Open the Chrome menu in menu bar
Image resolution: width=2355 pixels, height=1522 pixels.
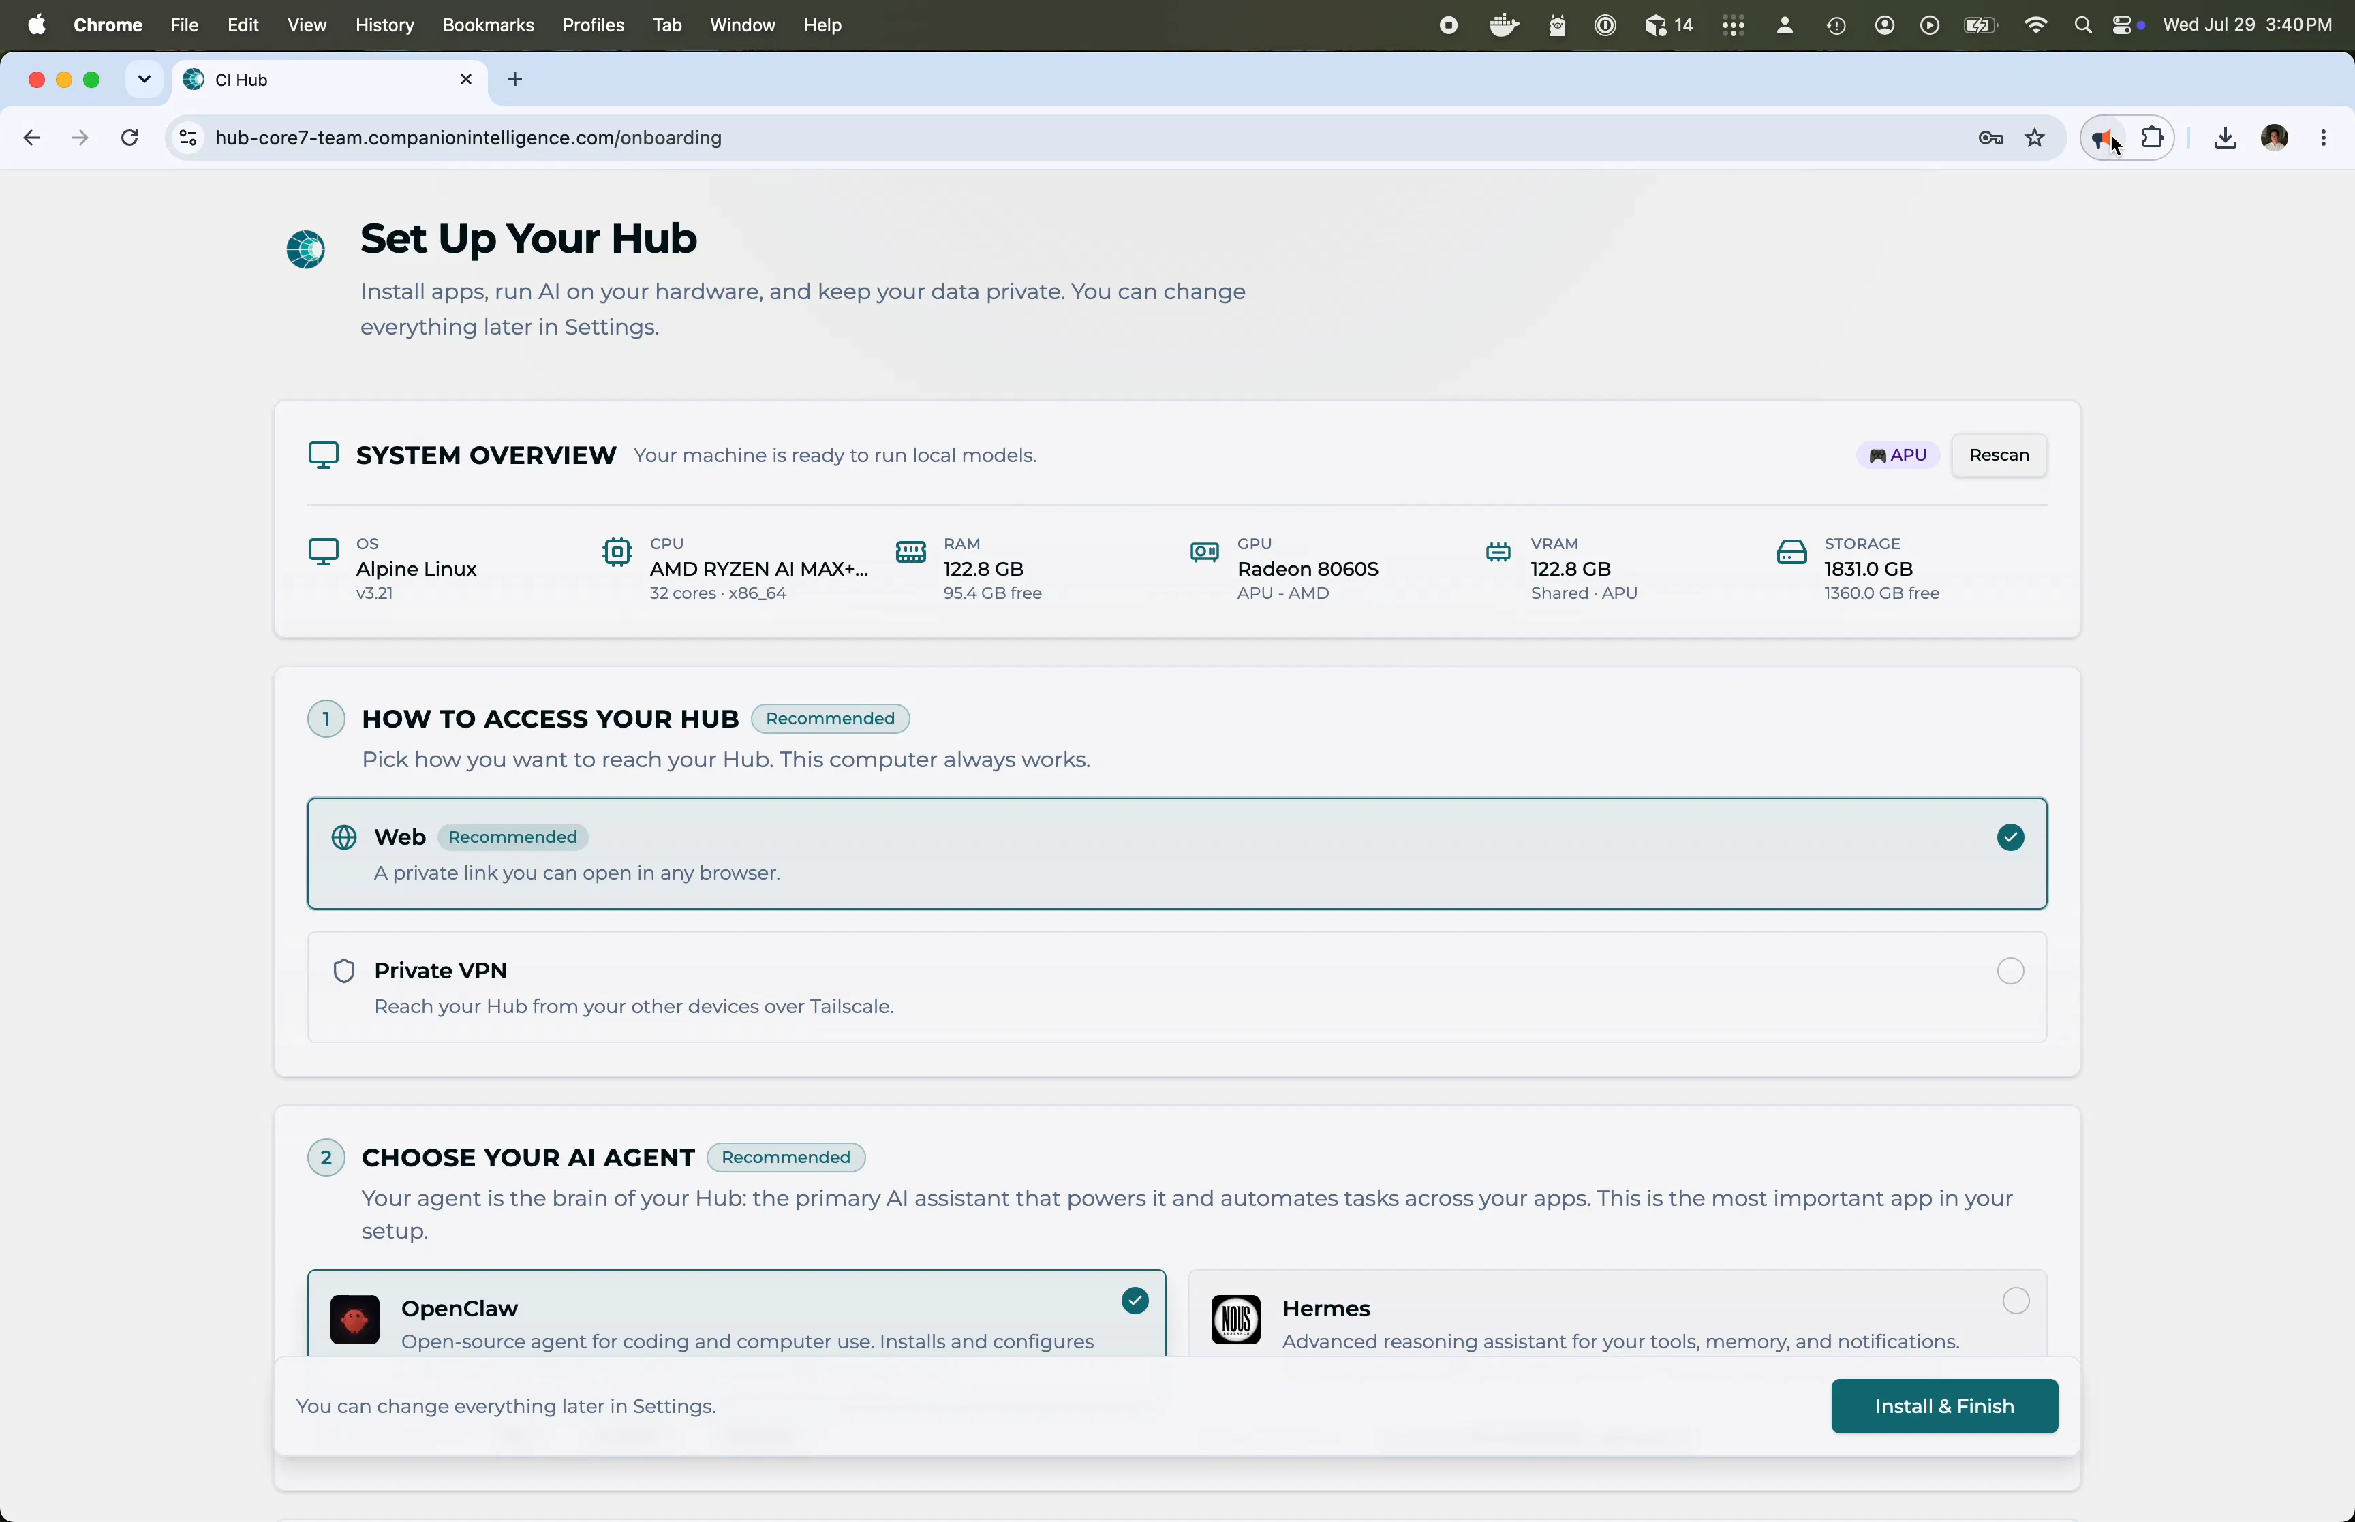click(108, 26)
